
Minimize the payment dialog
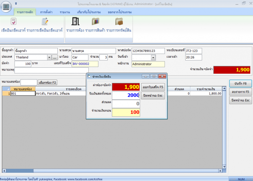pos(146,76)
